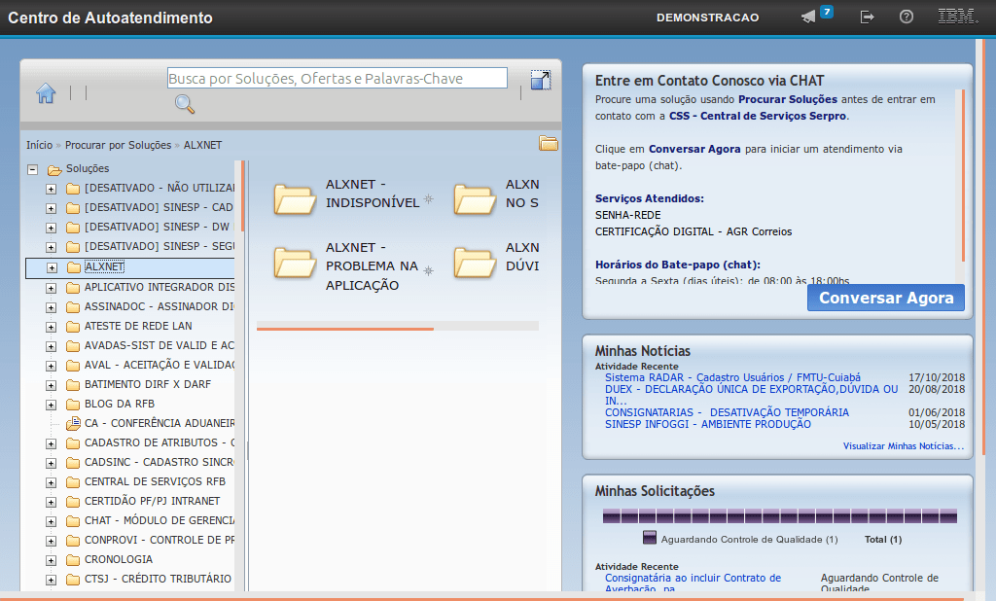Click the purple Aguardando Controle legend square

click(649, 538)
